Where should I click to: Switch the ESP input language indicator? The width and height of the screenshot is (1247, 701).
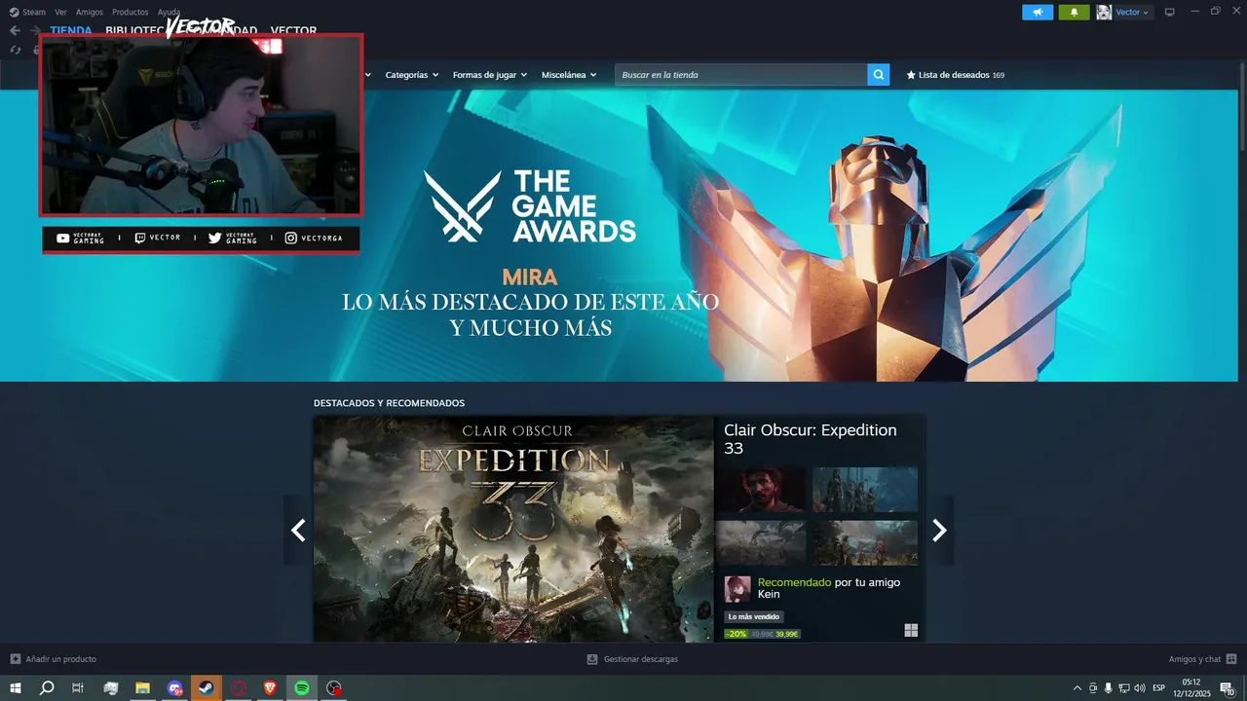pos(1158,688)
